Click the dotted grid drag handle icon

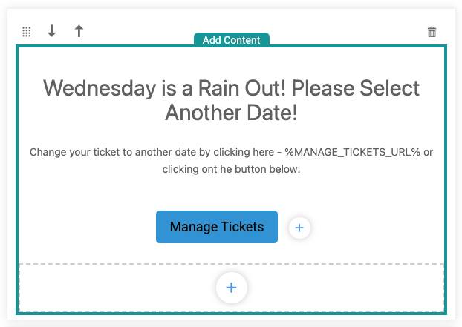[x=27, y=32]
